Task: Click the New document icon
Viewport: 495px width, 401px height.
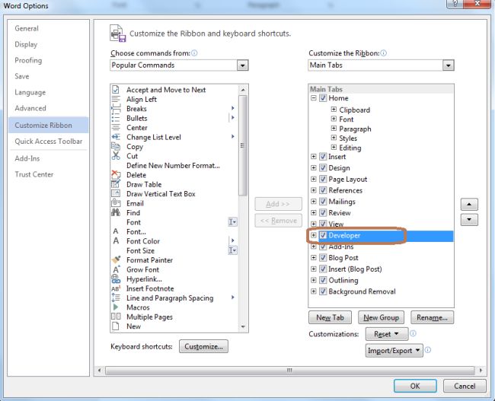Action: click(116, 326)
